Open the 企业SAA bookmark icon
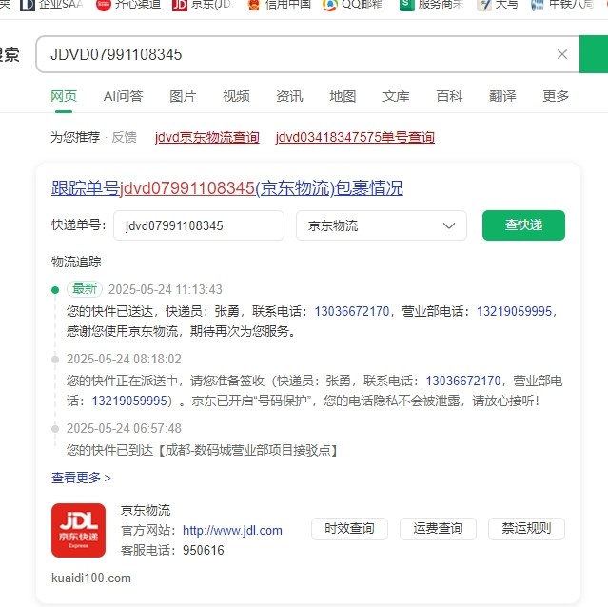 point(28,5)
